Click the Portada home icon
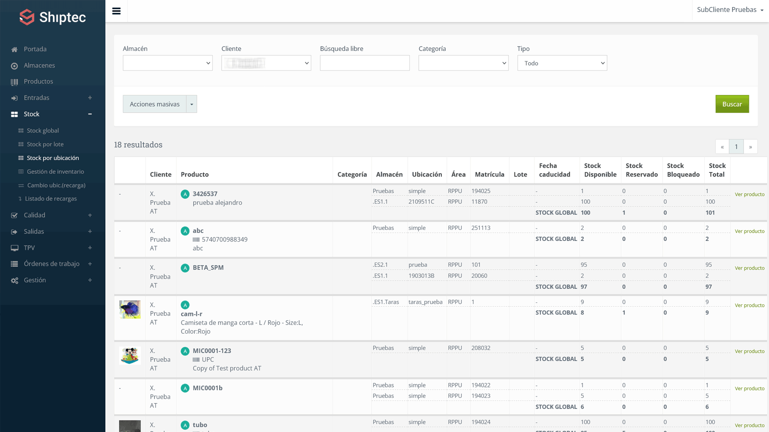 (x=14, y=49)
